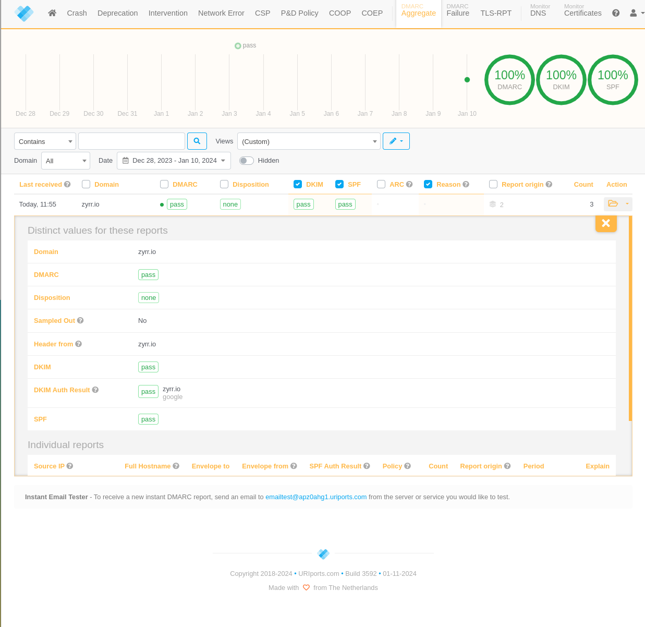Click the user account icon

[634, 13]
